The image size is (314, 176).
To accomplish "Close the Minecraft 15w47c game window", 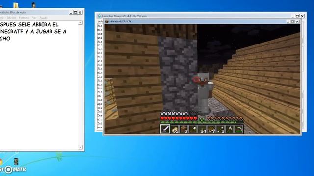I will 297,22.
